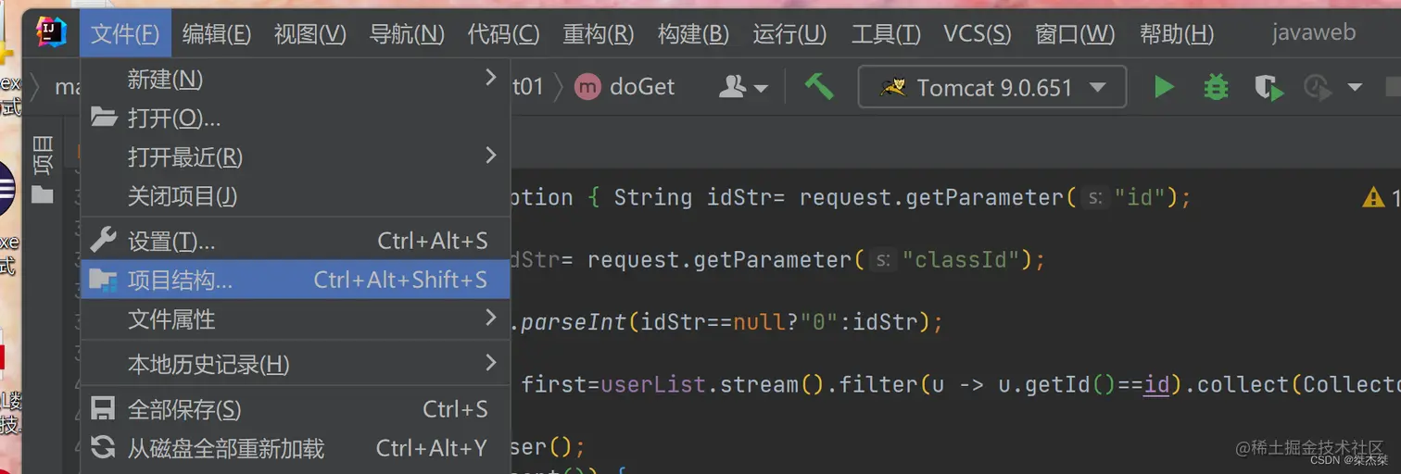1401x474 pixels.
Task: Expand the 打开最近(R) submenu
Action: point(296,157)
